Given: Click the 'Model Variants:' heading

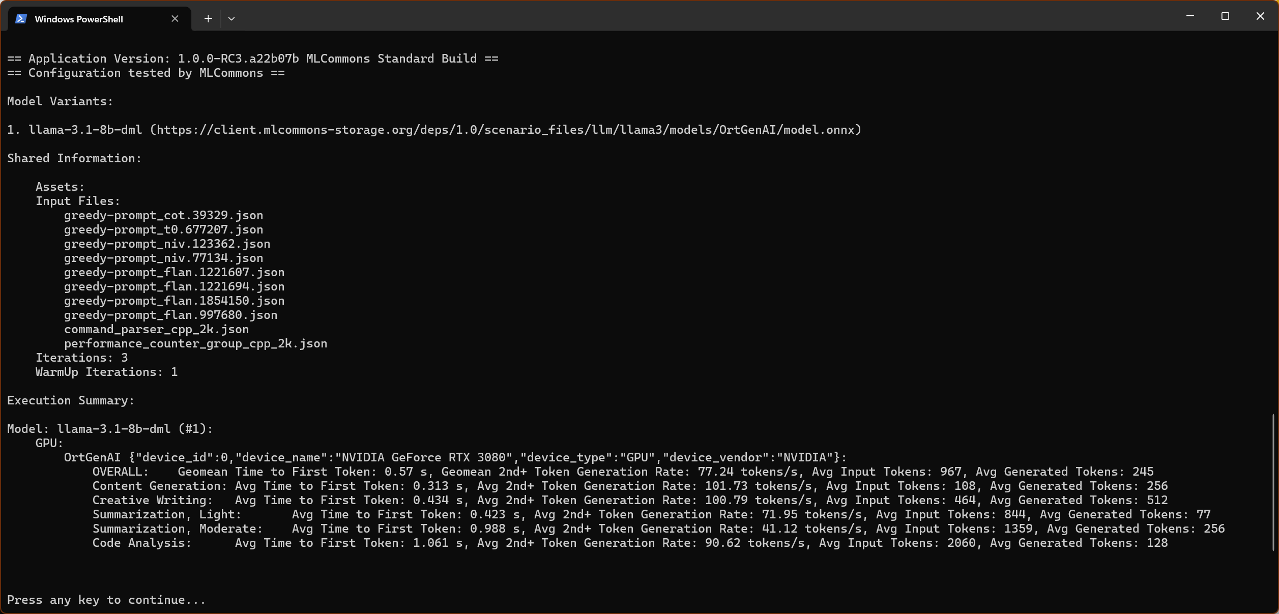Looking at the screenshot, I should 60,101.
